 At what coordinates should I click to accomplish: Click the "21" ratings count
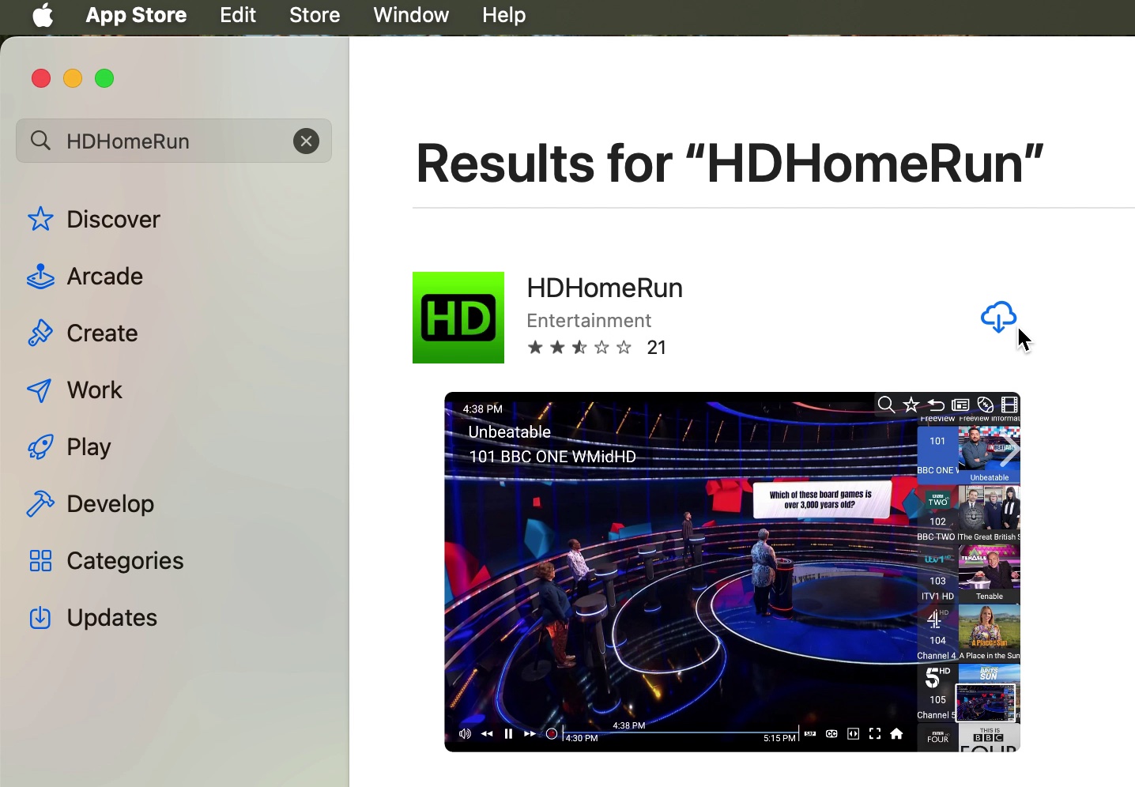point(657,348)
